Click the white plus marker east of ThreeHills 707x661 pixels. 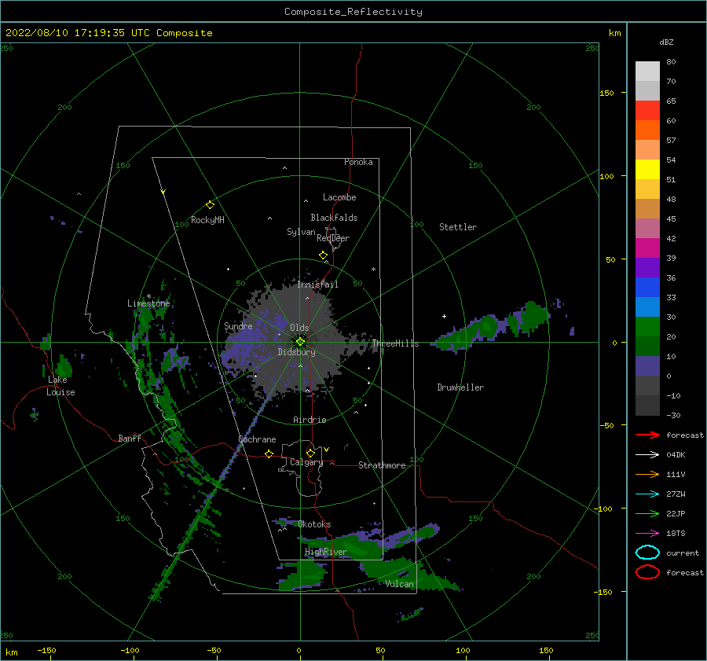coord(444,316)
